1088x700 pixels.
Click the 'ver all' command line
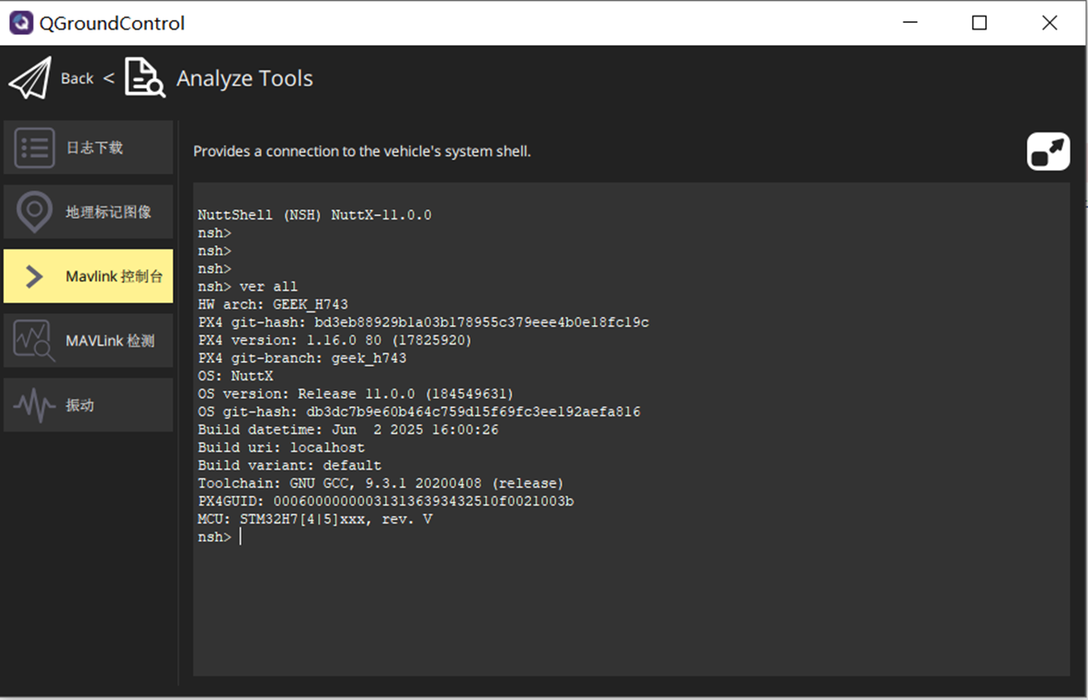(248, 287)
